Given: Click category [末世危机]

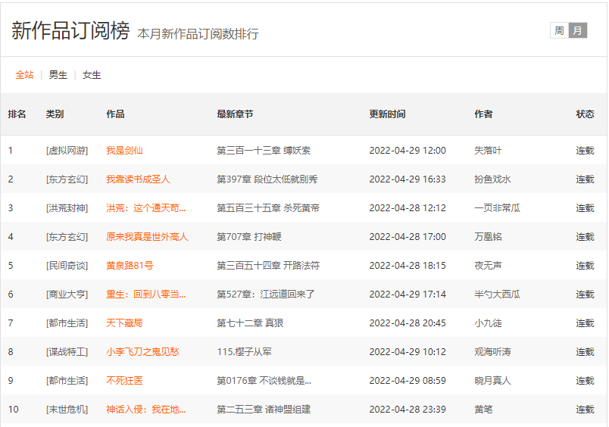Looking at the screenshot, I should (x=67, y=409).
